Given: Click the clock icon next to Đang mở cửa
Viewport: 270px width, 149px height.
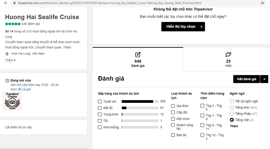Looking at the screenshot, I should [7, 81].
